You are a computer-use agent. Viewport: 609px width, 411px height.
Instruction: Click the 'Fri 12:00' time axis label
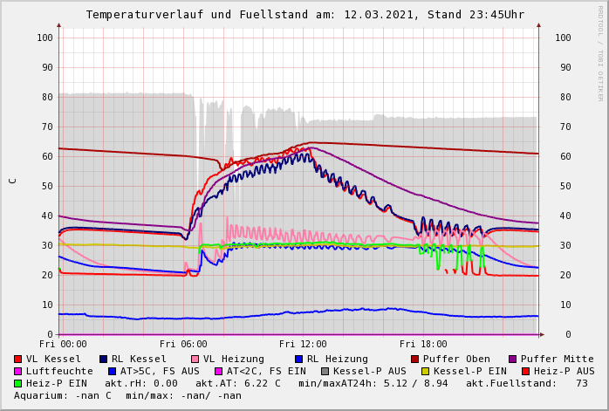point(303,345)
